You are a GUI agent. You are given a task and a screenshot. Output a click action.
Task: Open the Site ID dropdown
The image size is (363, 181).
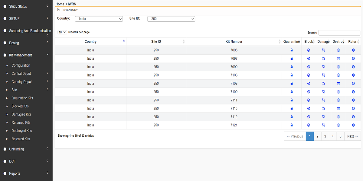[171, 19]
